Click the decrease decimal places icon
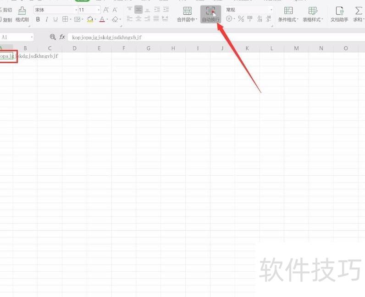 point(268,19)
